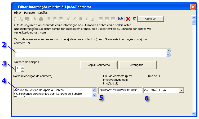Toggle Bold formatting in toolbar
The width and height of the screenshot is (199, 119).
(x=81, y=19)
